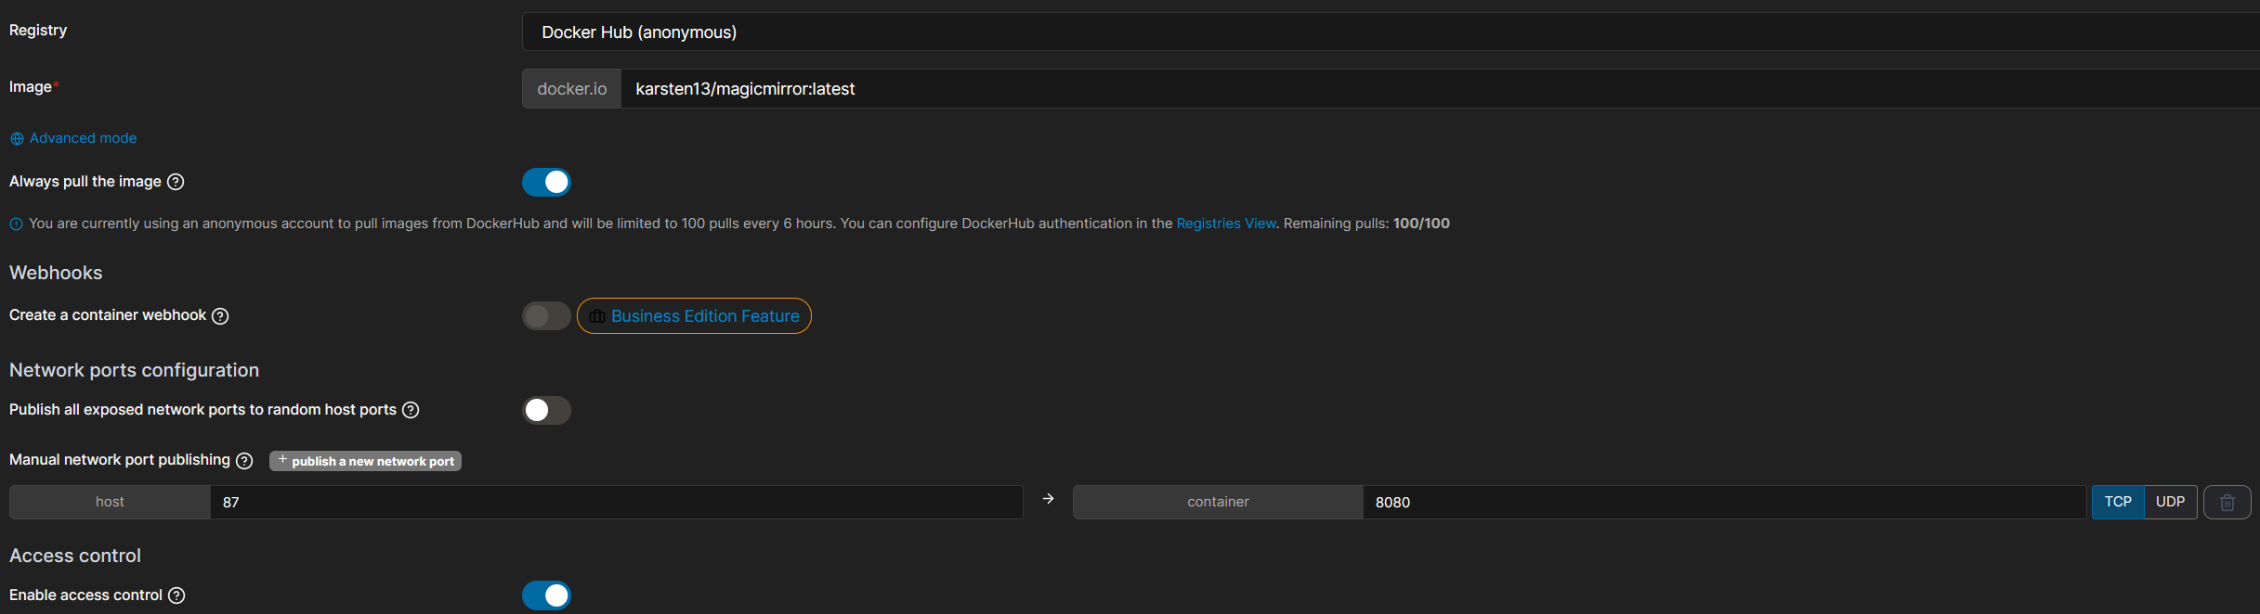Click the Business Edition Feature badge
Image resolution: width=2260 pixels, height=614 pixels.
click(x=694, y=316)
